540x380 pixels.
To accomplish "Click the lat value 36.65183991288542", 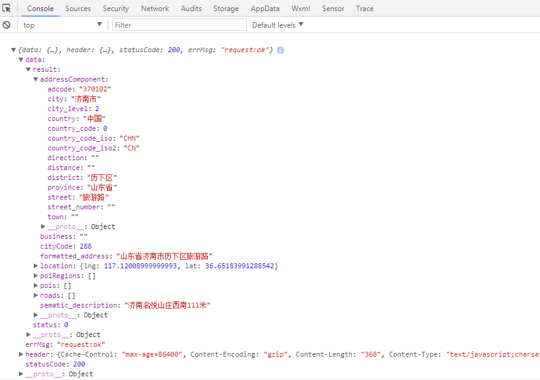I will click(240, 266).
